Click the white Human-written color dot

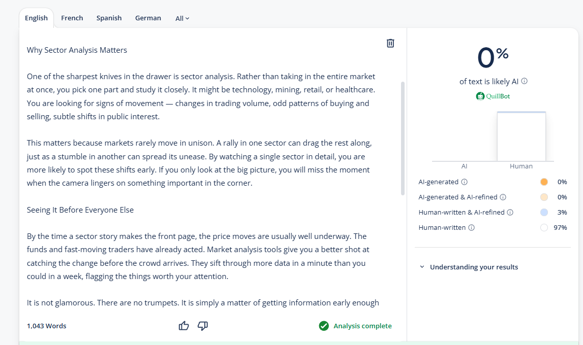544,227
